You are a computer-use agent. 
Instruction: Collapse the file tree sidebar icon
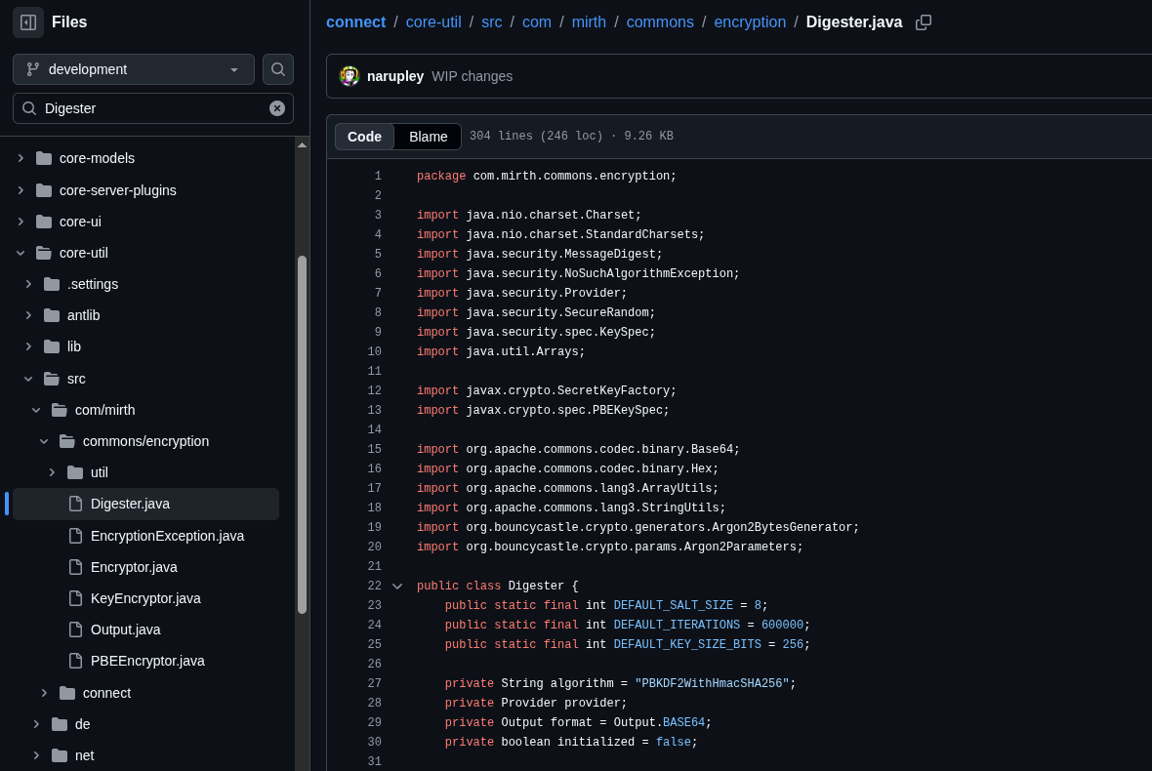[x=28, y=22]
